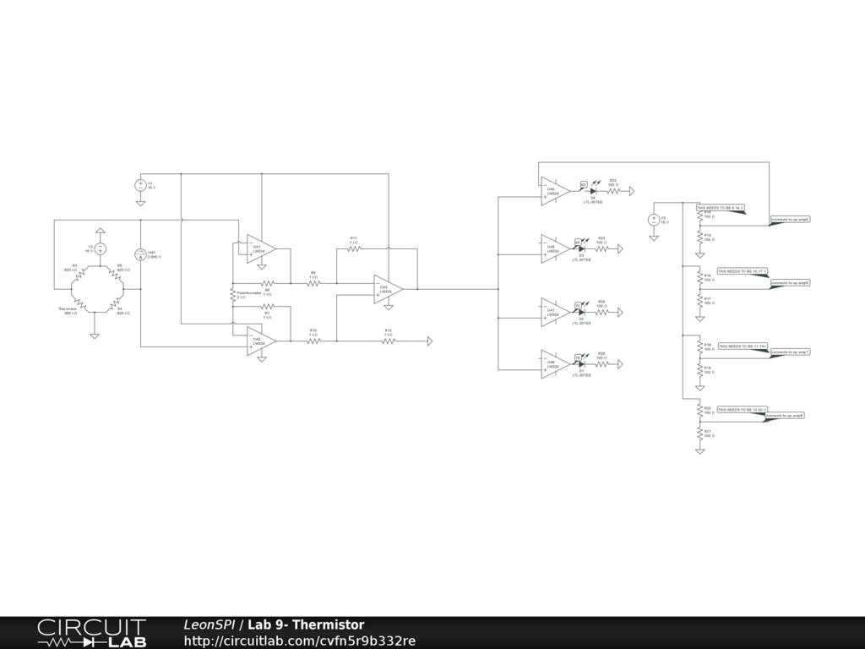The image size is (865, 649).
Task: Click the CircuitLab logo
Action: click(91, 633)
